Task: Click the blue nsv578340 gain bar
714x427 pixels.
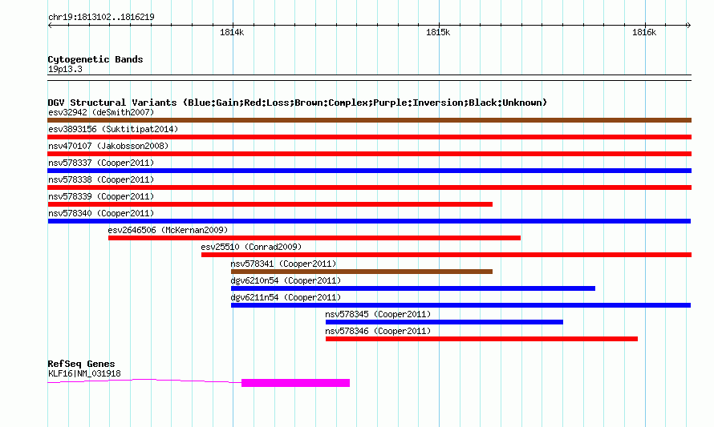Action: click(x=369, y=221)
